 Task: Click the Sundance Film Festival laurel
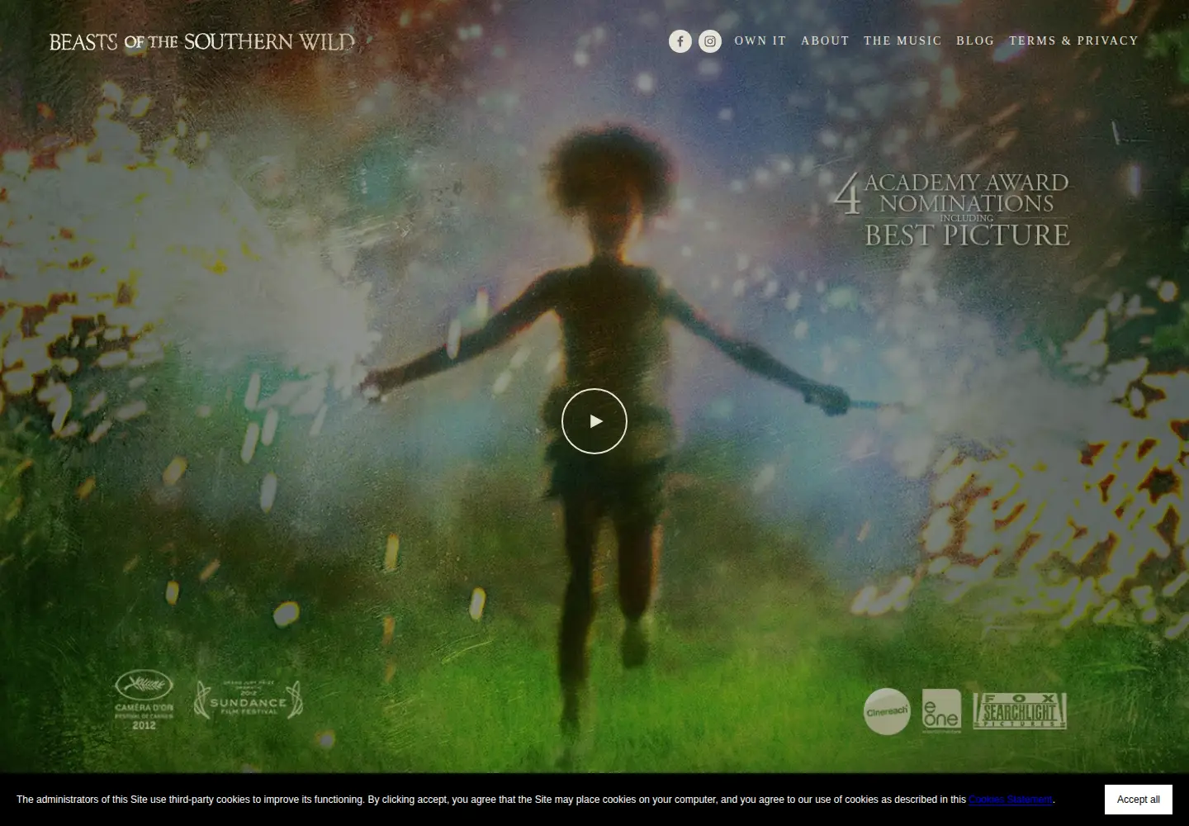pos(248,700)
